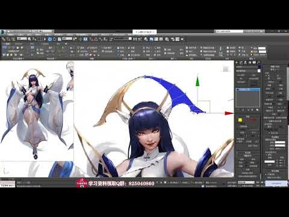Click the Pin Stack icon below modifier stack

(238, 110)
